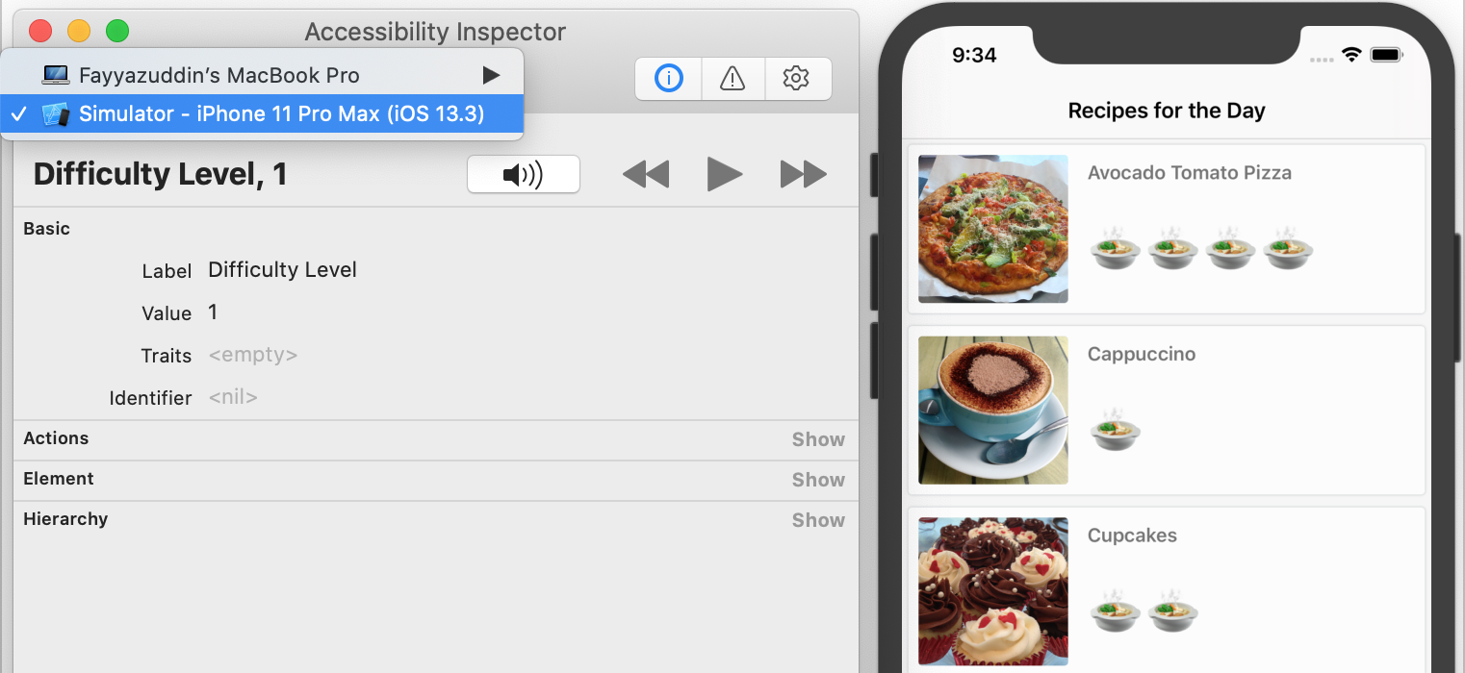Click the Value field showing 1
Viewport: 1465px width, 673px height.
(213, 312)
